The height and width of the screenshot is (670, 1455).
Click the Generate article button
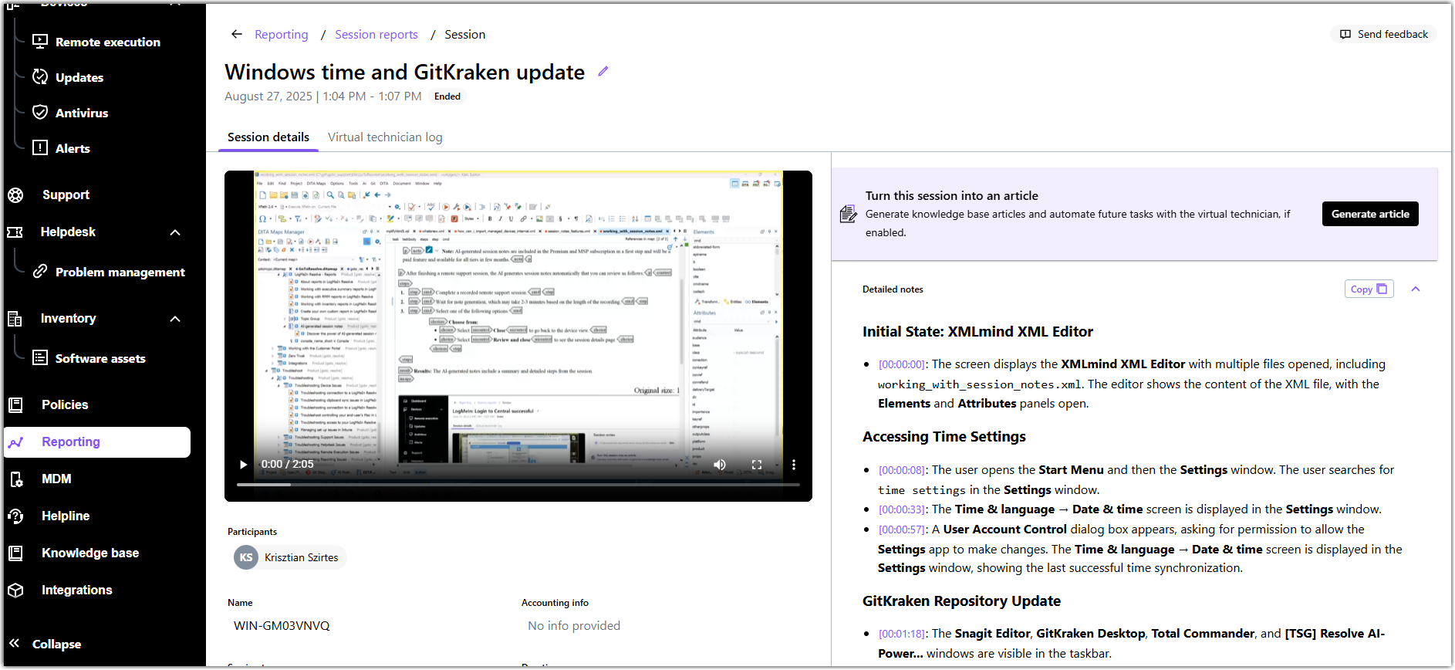click(x=1370, y=214)
